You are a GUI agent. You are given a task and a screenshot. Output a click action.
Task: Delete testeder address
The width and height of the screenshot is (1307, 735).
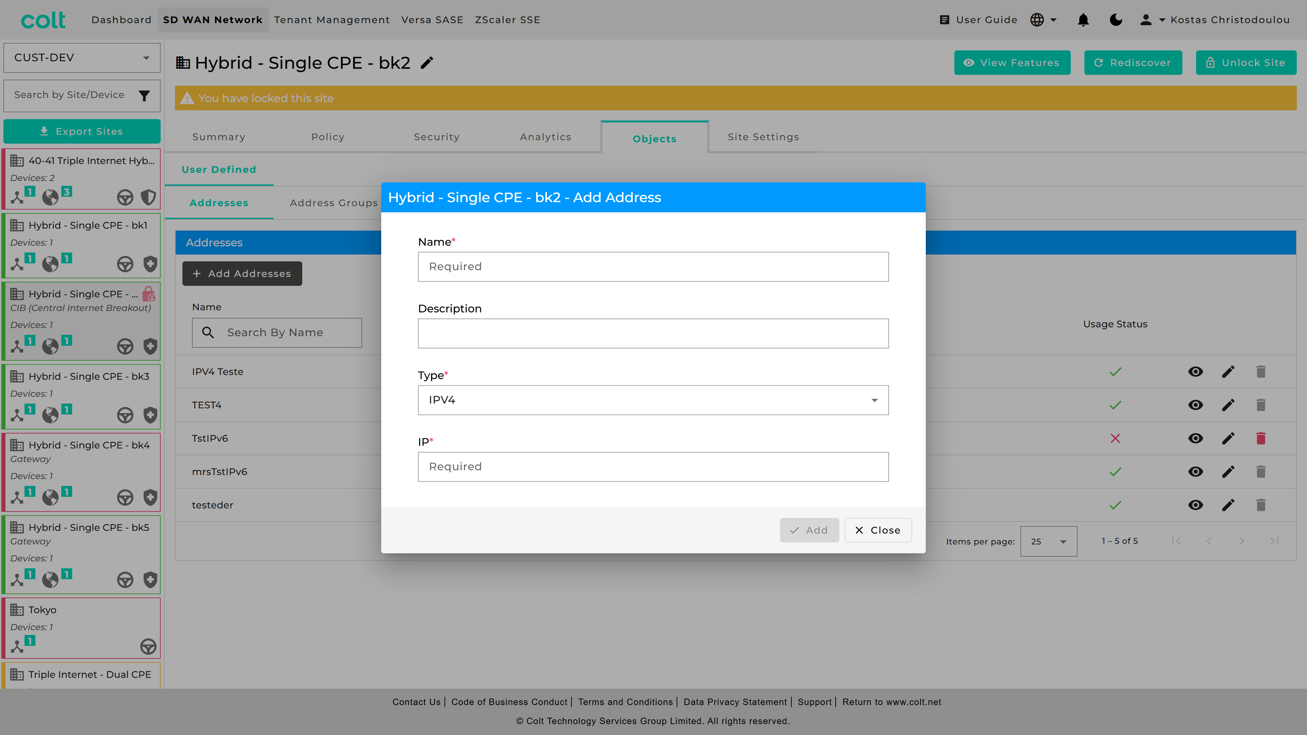point(1261,505)
